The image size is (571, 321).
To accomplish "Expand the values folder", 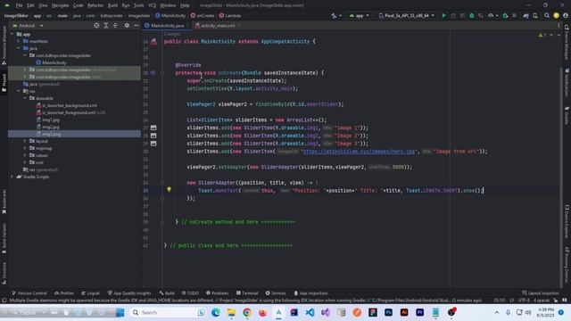I will 25,155.
